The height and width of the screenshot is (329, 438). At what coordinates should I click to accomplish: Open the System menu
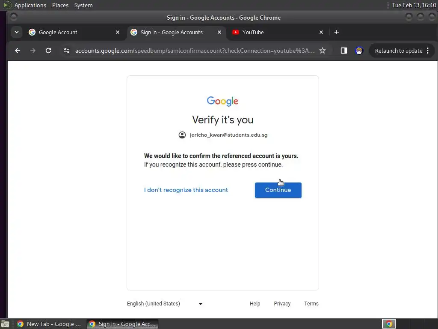tap(83, 5)
